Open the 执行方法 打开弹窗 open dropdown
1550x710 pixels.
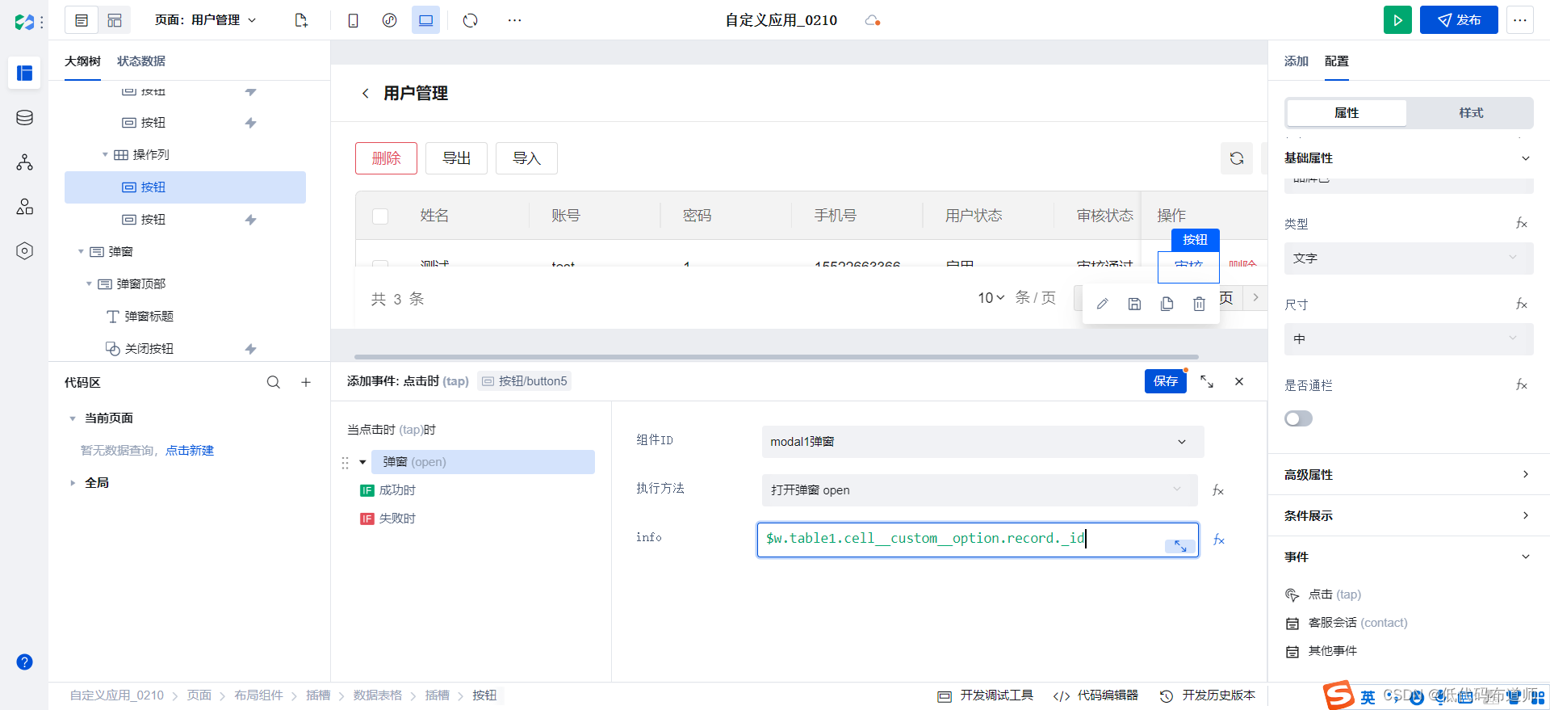click(x=980, y=490)
